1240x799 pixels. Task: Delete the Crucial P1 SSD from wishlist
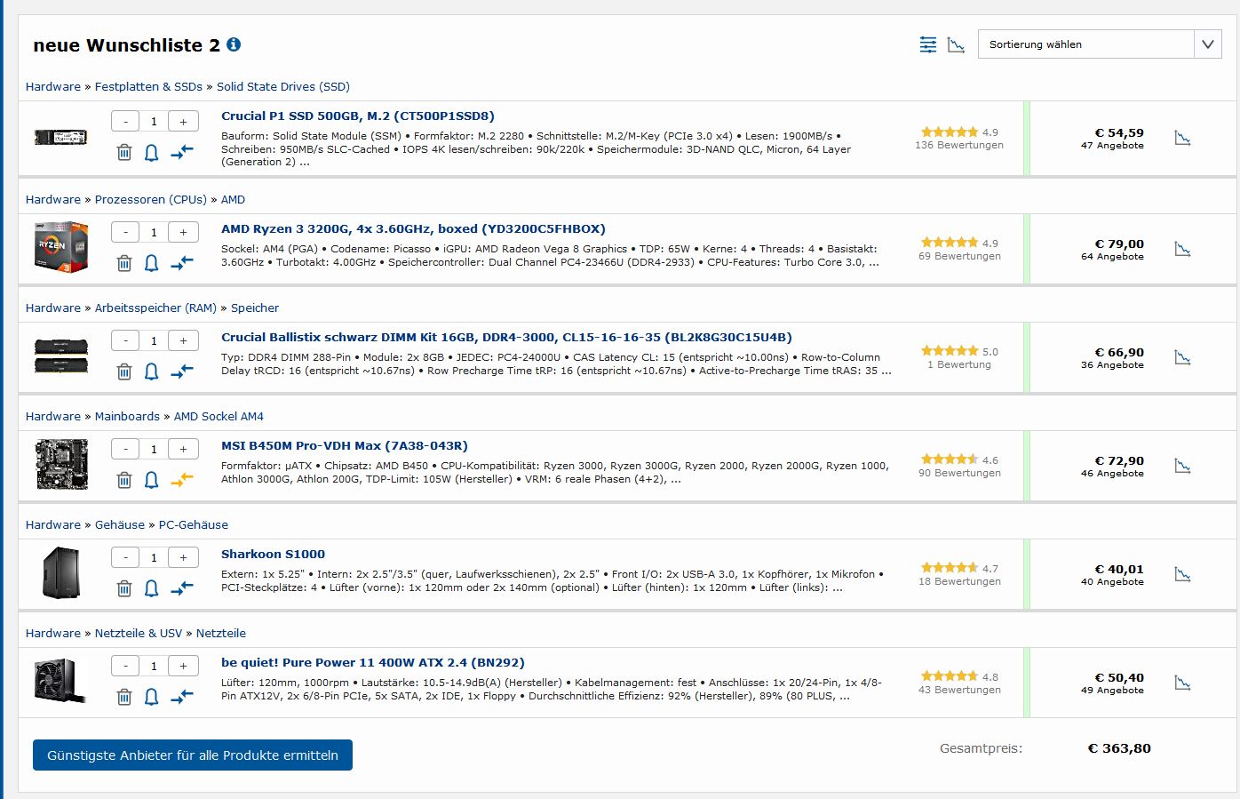pyautogui.click(x=124, y=153)
